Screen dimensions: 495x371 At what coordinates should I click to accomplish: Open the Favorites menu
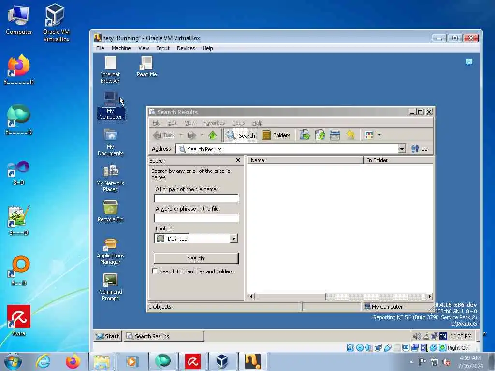[x=214, y=123]
